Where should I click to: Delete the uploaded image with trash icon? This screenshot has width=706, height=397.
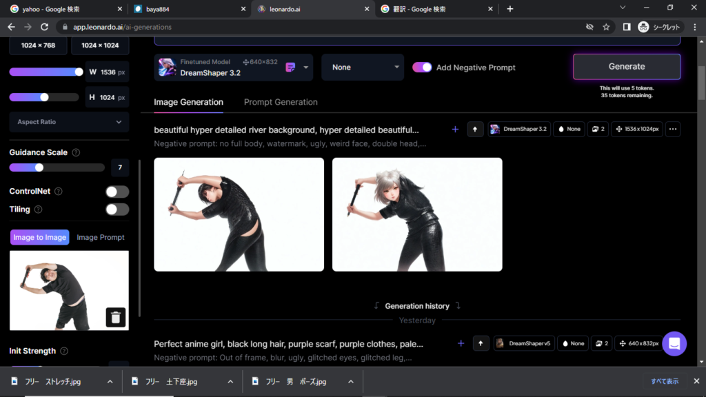116,317
